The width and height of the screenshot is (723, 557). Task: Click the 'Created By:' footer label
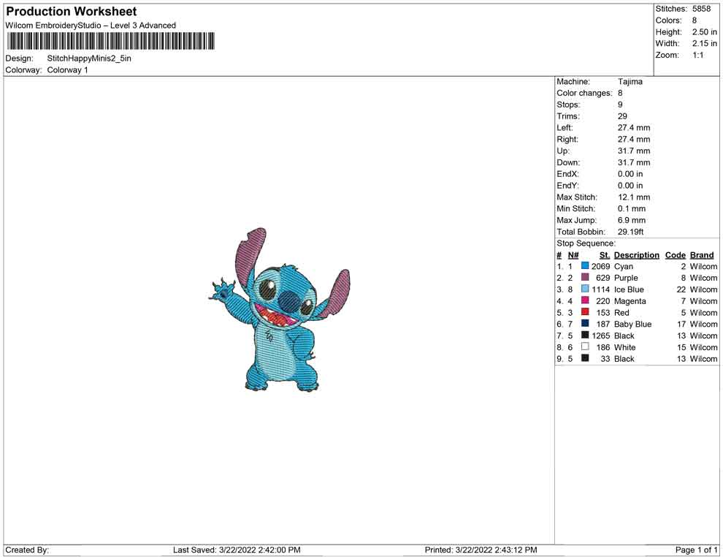coord(27,550)
